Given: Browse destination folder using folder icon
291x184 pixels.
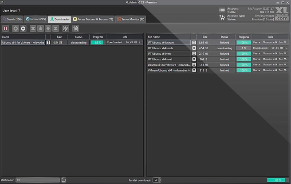Looking at the screenshot, I should point(63,180).
